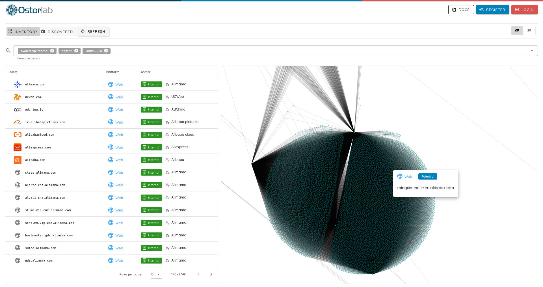
Task: Click the alibaba.com asset icon
Action: point(18,160)
